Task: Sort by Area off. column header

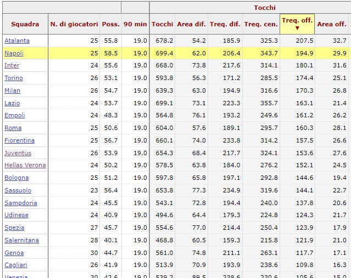Action: (x=332, y=24)
